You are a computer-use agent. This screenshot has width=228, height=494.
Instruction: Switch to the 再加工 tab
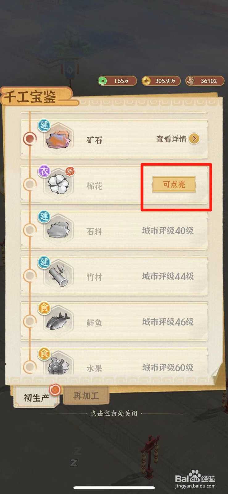86,396
